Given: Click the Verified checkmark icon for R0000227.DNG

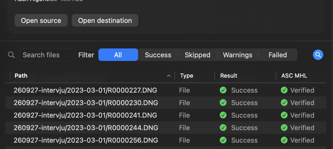Looking at the screenshot, I should pyautogui.click(x=284, y=90).
